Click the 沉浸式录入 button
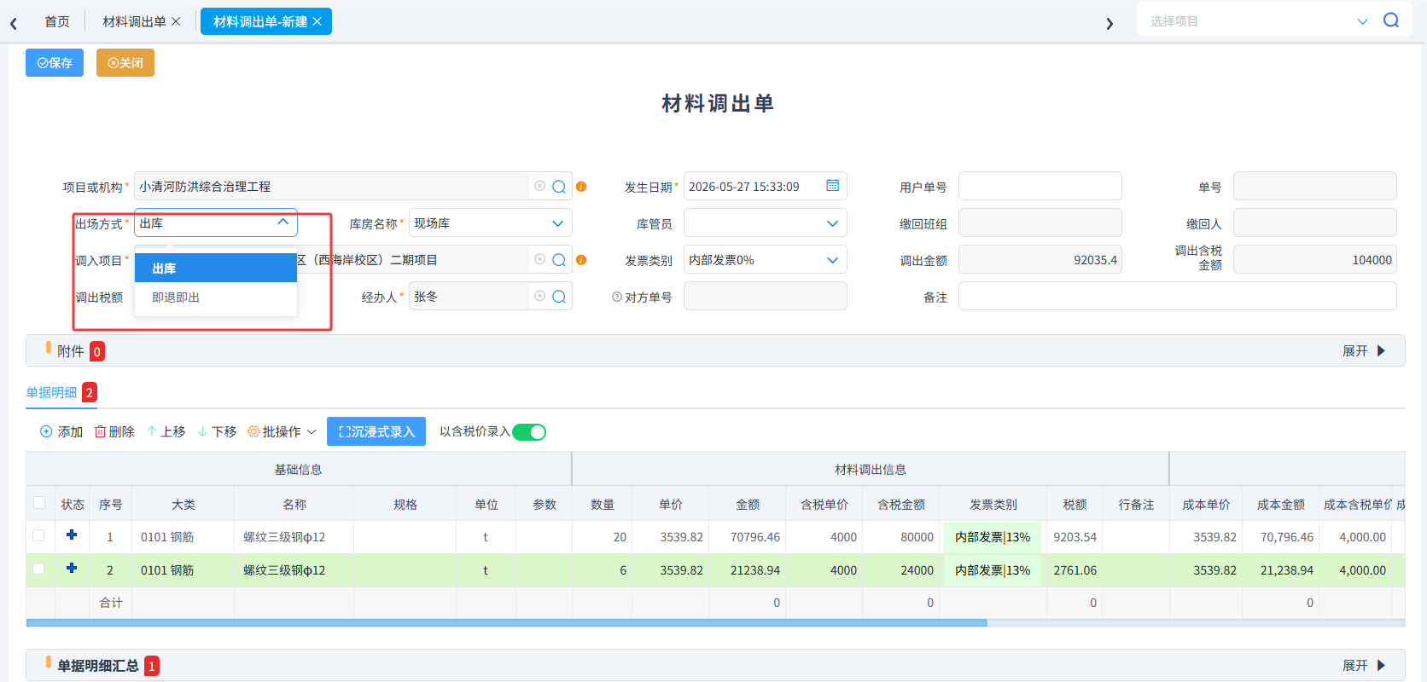The width and height of the screenshot is (1427, 682). click(x=376, y=432)
